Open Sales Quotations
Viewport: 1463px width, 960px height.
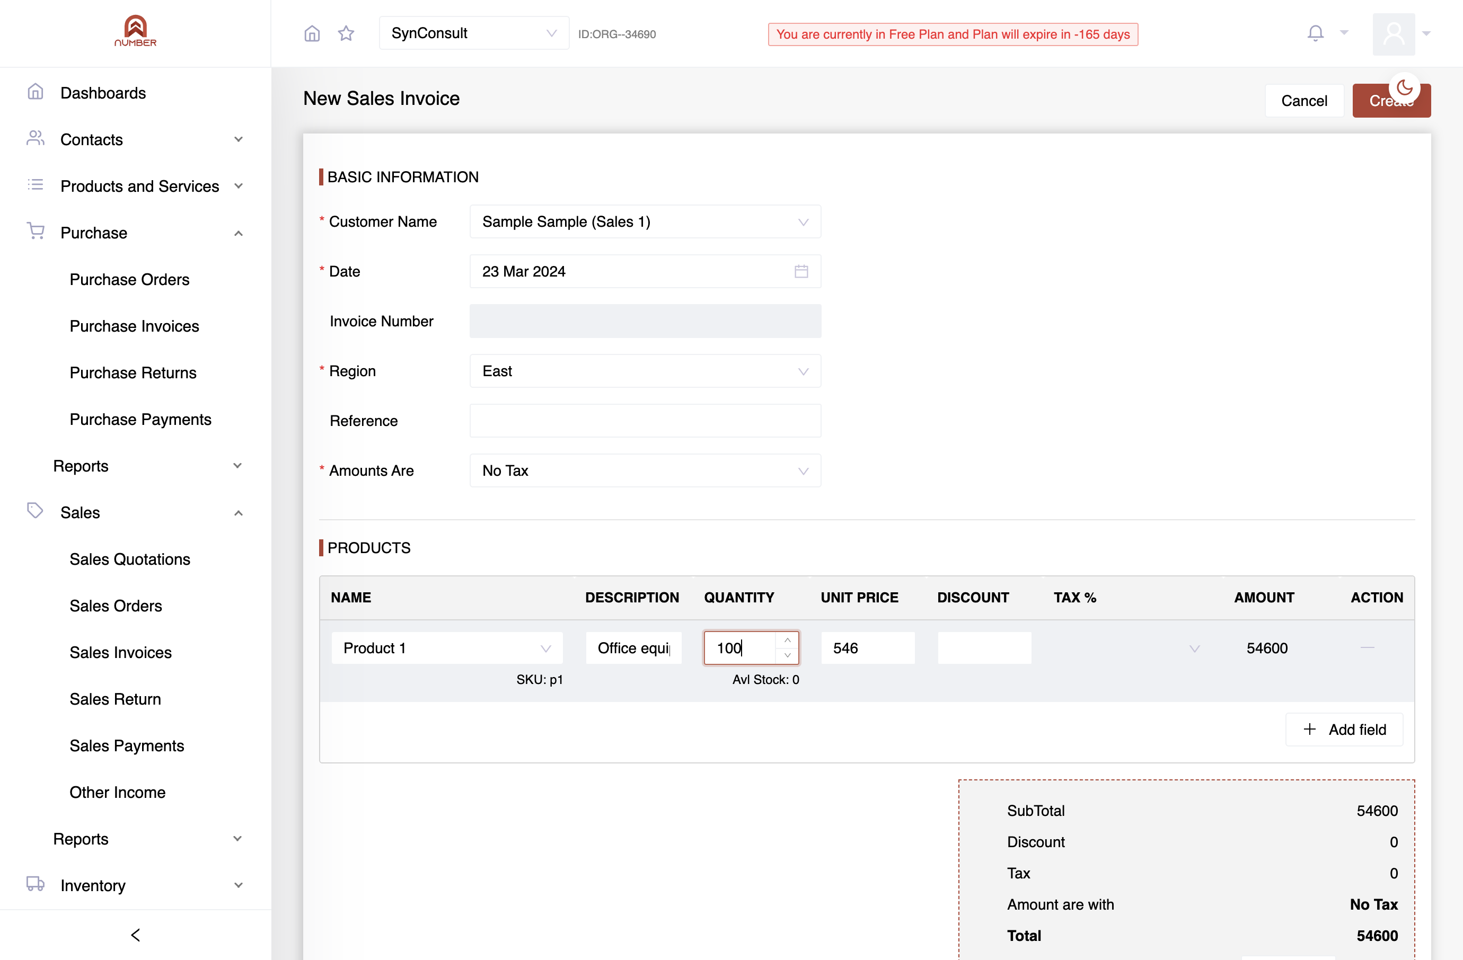click(130, 559)
